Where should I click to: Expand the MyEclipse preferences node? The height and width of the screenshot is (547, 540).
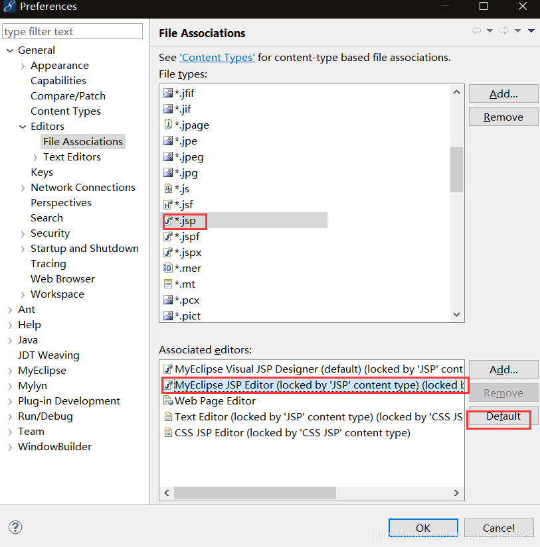tap(10, 371)
